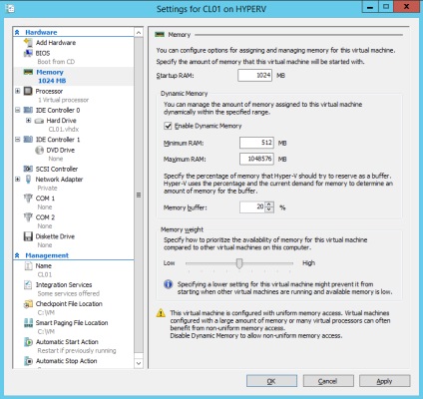Select the Diskette Drive floppy icon
The image size is (423, 399).
28,236
